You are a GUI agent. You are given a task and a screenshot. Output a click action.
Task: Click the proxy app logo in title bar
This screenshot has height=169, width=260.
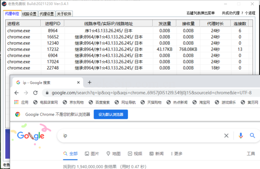(4, 3)
